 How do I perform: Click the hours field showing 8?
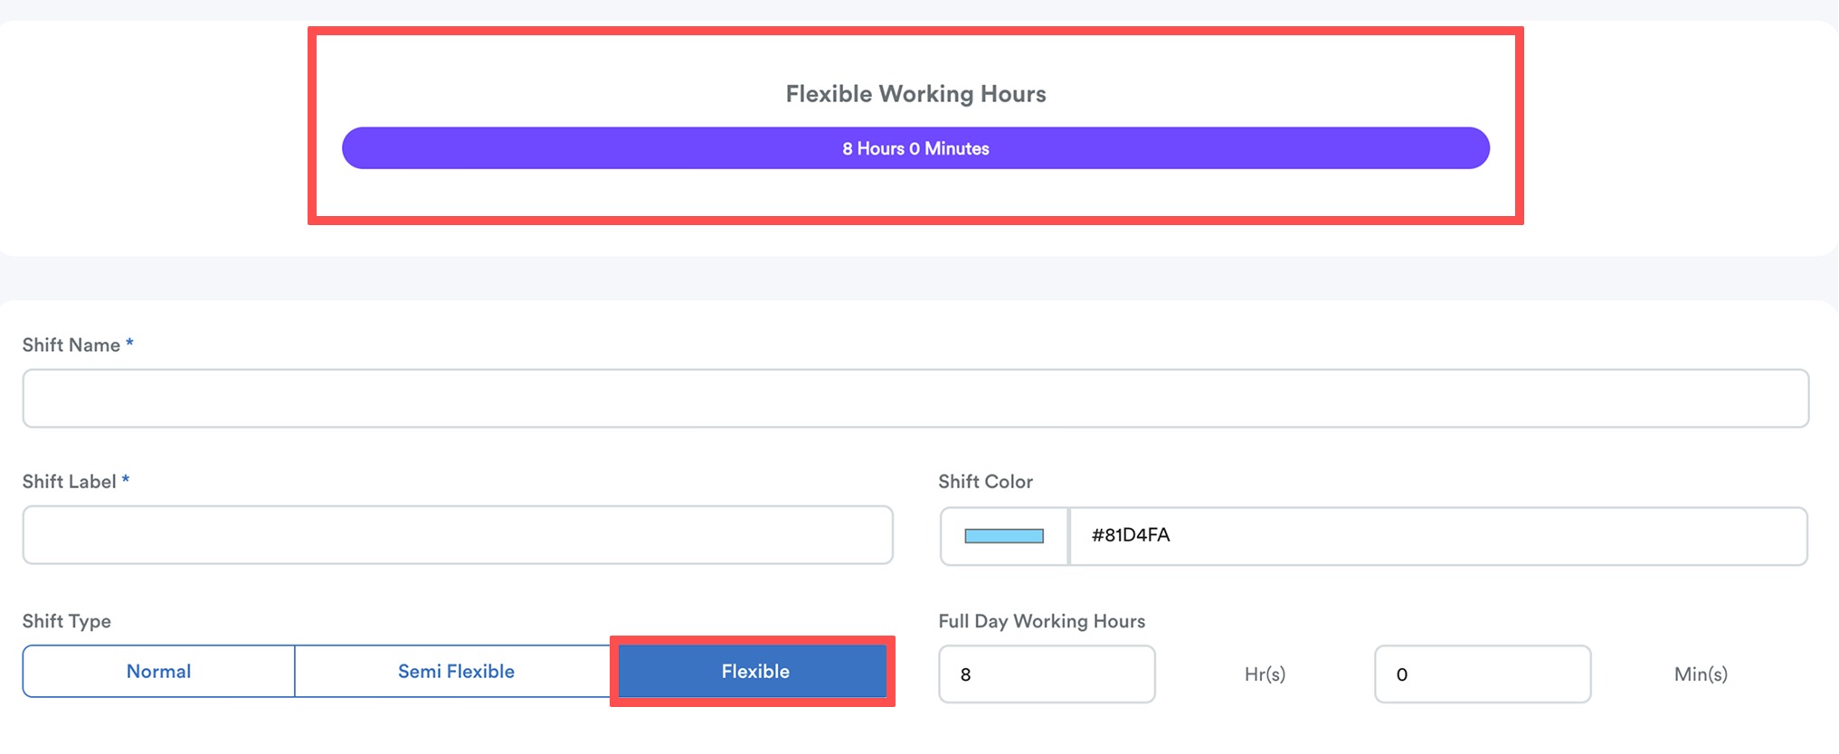point(1047,674)
